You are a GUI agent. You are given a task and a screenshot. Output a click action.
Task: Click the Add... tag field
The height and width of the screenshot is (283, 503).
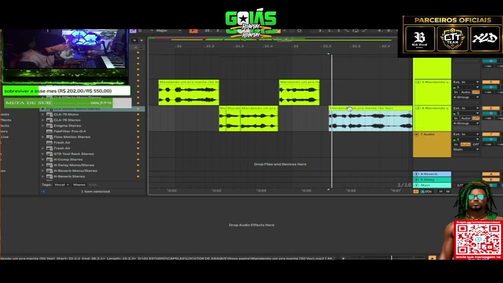click(x=93, y=185)
